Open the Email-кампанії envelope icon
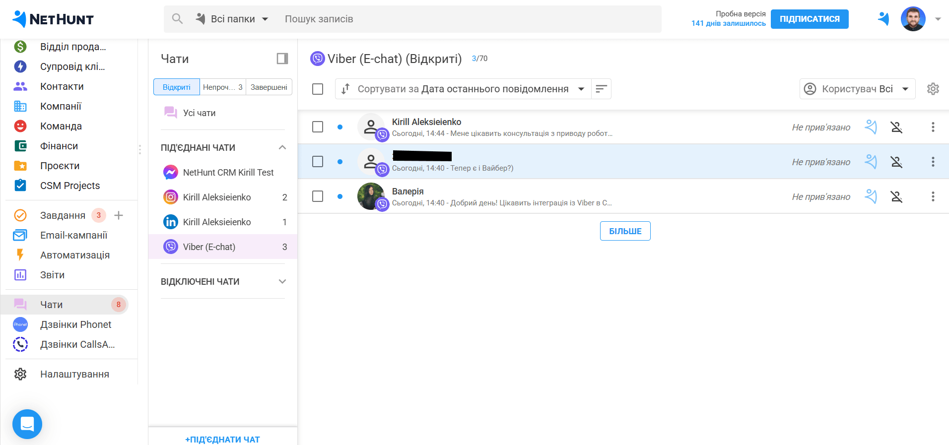The width and height of the screenshot is (949, 445). pos(20,235)
